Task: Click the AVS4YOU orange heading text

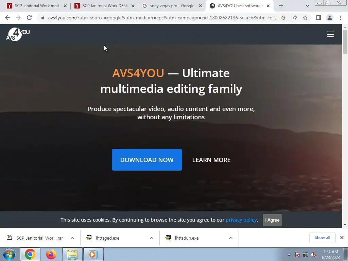Action: (138, 73)
